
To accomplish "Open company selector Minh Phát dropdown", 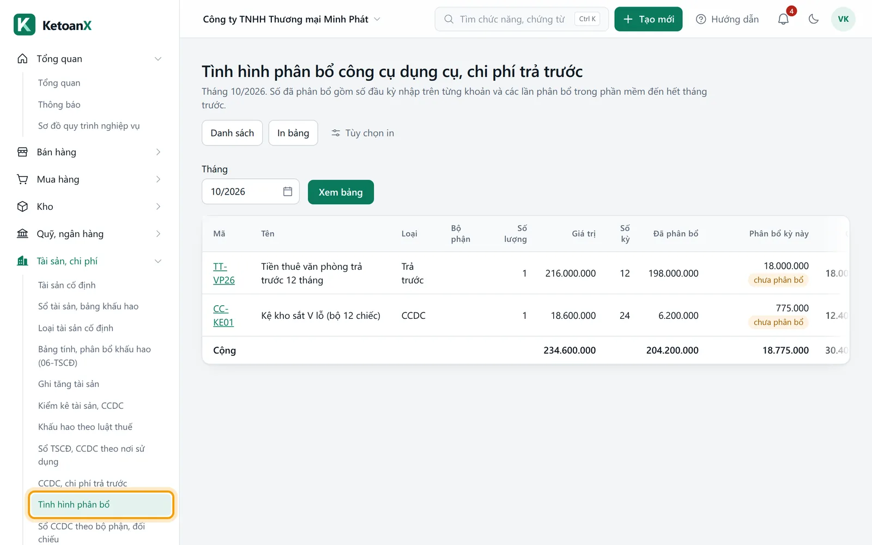I will [x=292, y=19].
